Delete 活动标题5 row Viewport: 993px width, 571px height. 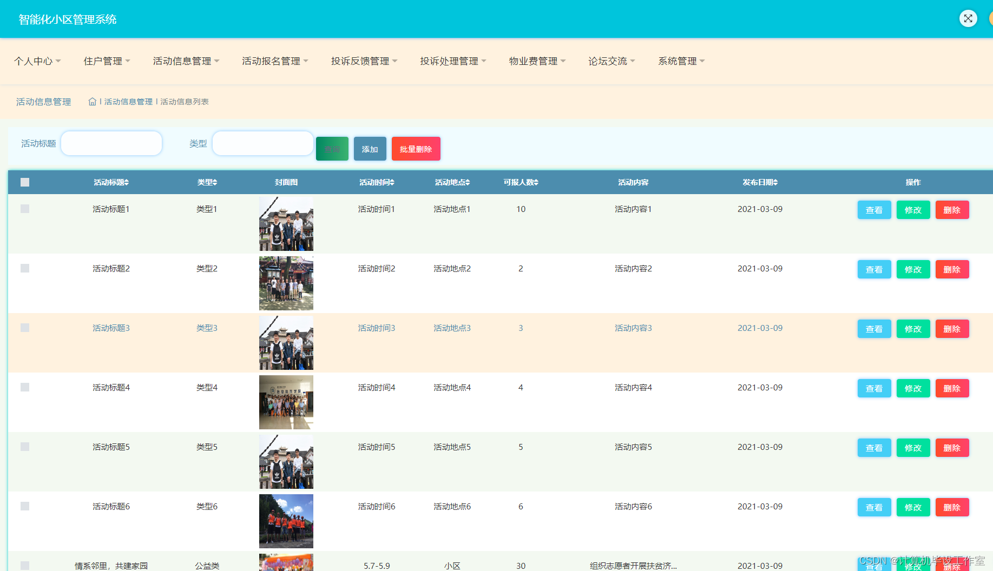[952, 448]
